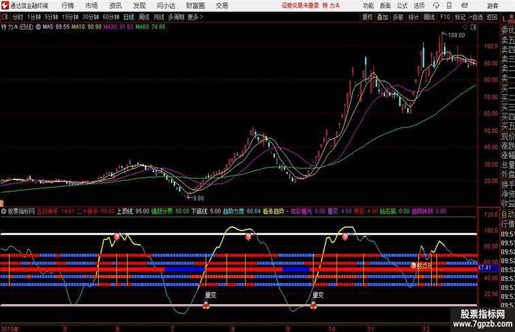Click the small orange icon at chart bottom-left
515x332 pixels.
[x=1, y=204]
